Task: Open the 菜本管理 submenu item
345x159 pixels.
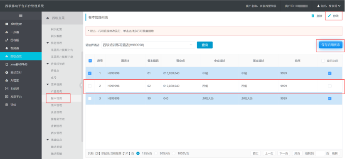Action: tap(57, 105)
